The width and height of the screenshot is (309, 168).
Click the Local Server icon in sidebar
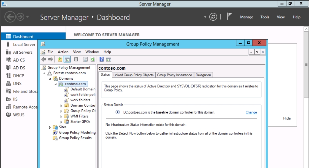click(x=8, y=44)
